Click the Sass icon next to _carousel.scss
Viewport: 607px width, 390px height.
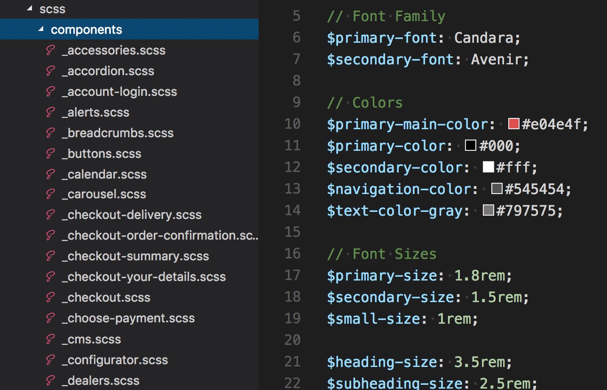coord(50,195)
